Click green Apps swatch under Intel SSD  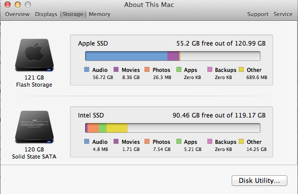click(179, 141)
